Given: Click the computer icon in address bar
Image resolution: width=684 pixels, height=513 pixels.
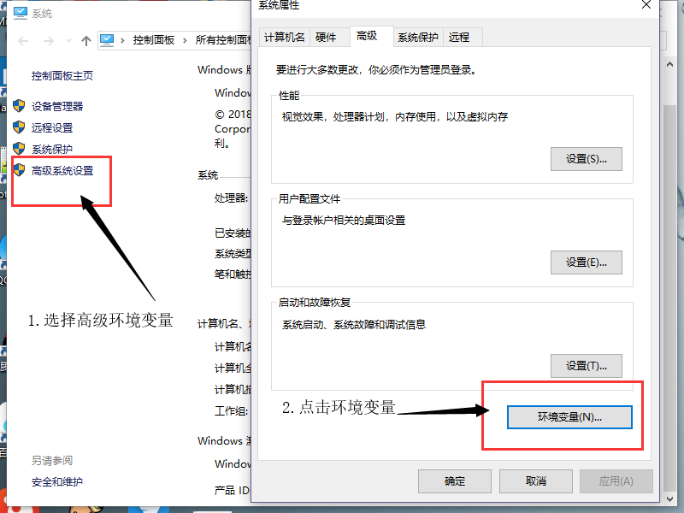Looking at the screenshot, I should (x=107, y=40).
